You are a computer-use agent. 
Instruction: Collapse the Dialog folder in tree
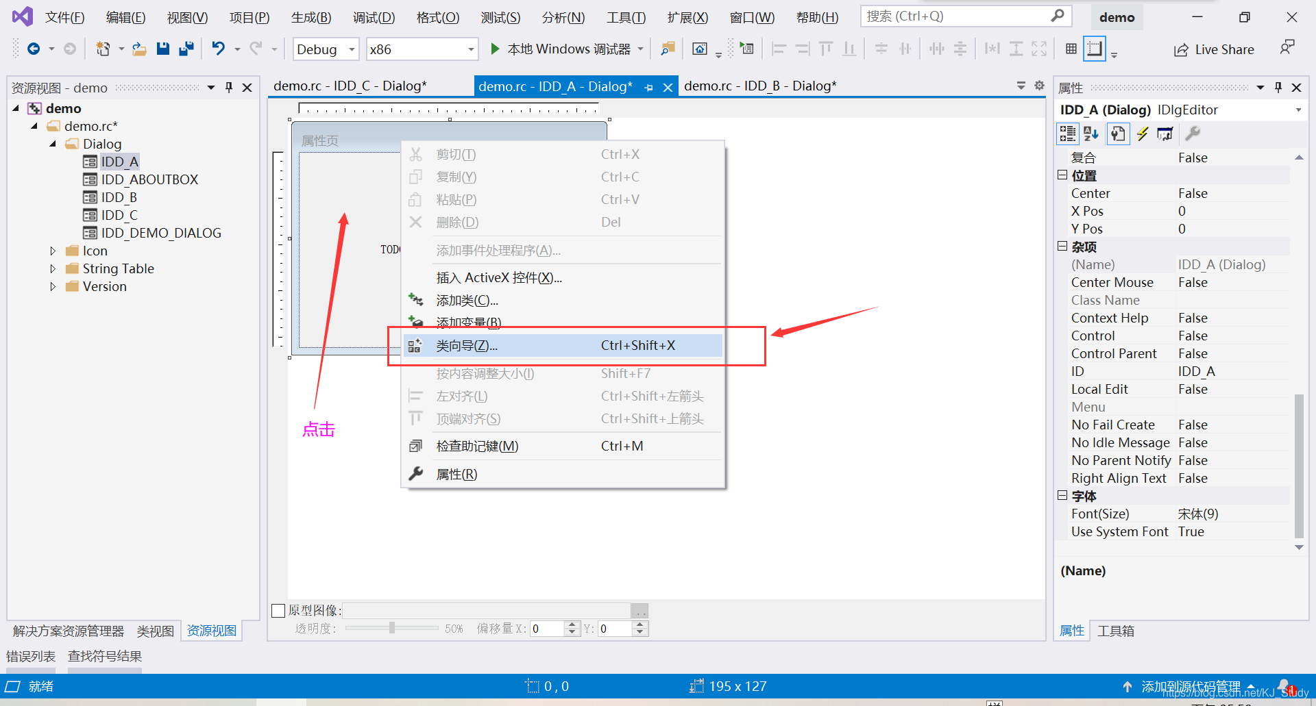tap(53, 144)
